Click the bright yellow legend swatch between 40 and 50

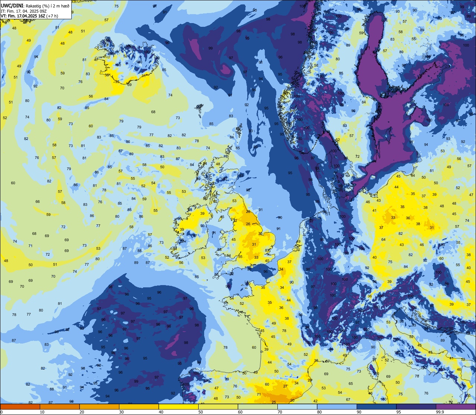coord(178,406)
